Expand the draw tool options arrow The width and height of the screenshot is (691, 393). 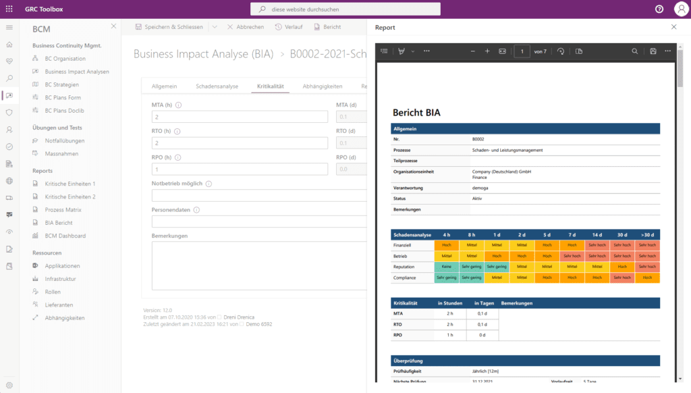pyautogui.click(x=413, y=51)
